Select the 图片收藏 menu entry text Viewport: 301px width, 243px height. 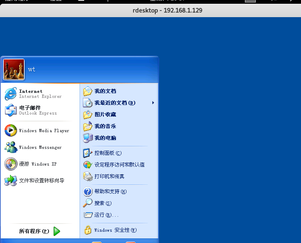[x=105, y=115]
